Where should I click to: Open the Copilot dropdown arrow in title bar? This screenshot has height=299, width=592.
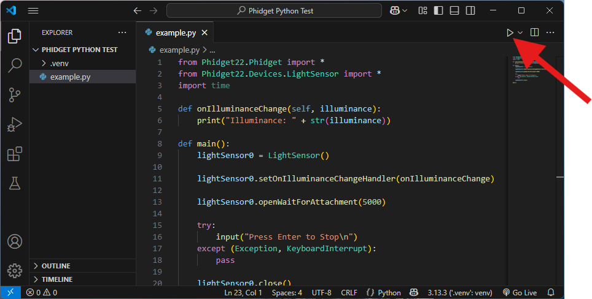pyautogui.click(x=405, y=10)
